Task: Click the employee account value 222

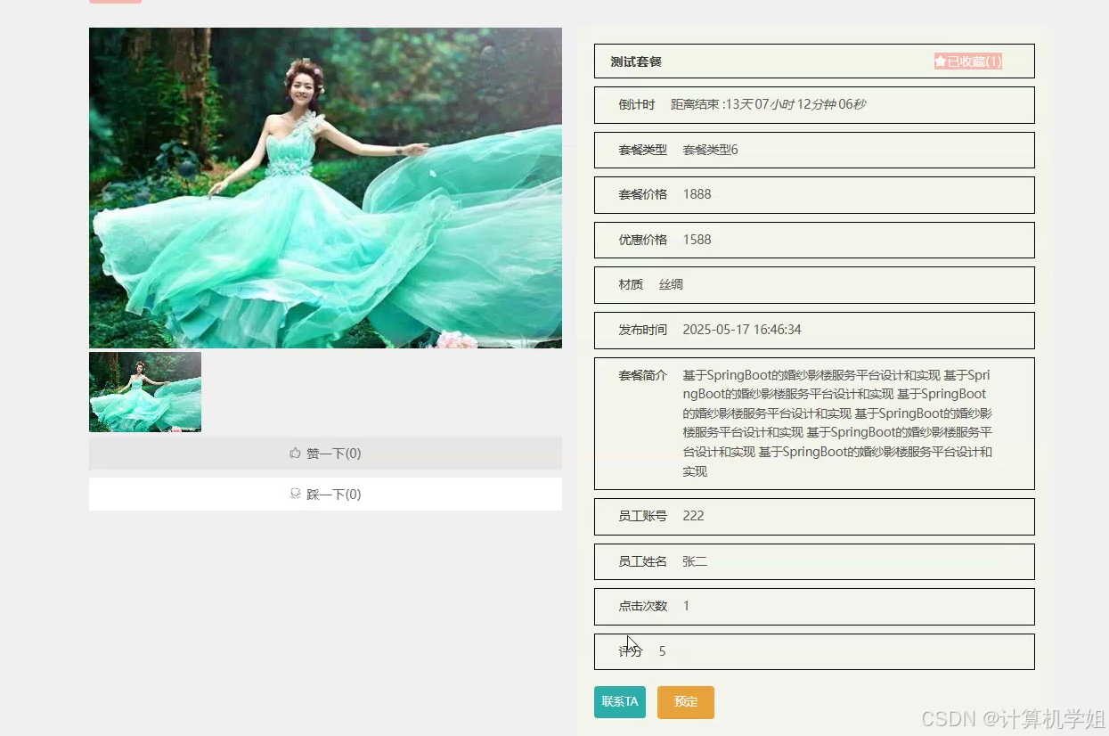Action: 693,516
